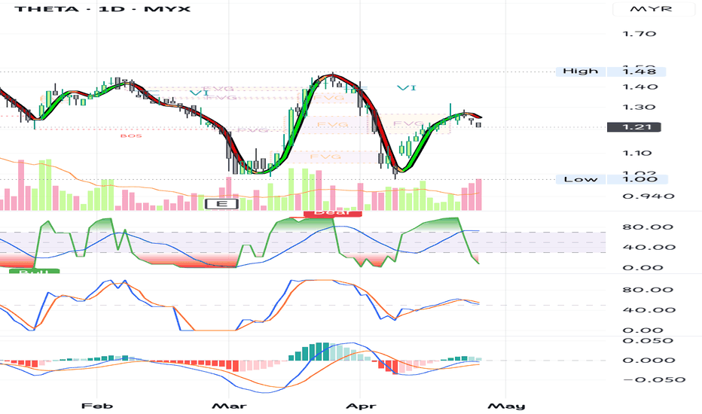Viewport: 702px width, 414px height.
Task: Click the 0.050 MACD scale value
Action: tap(648, 340)
